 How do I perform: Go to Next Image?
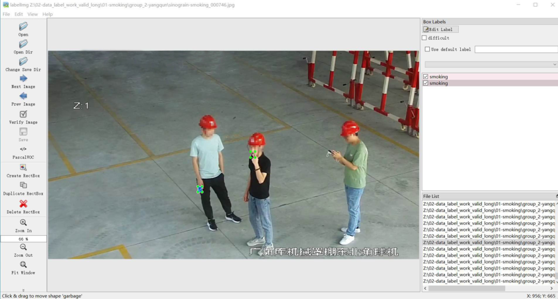tap(23, 79)
